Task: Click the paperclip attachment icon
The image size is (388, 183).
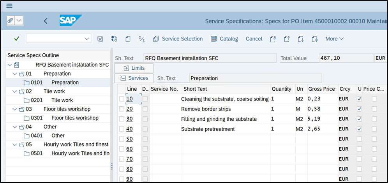Action: pos(10,21)
